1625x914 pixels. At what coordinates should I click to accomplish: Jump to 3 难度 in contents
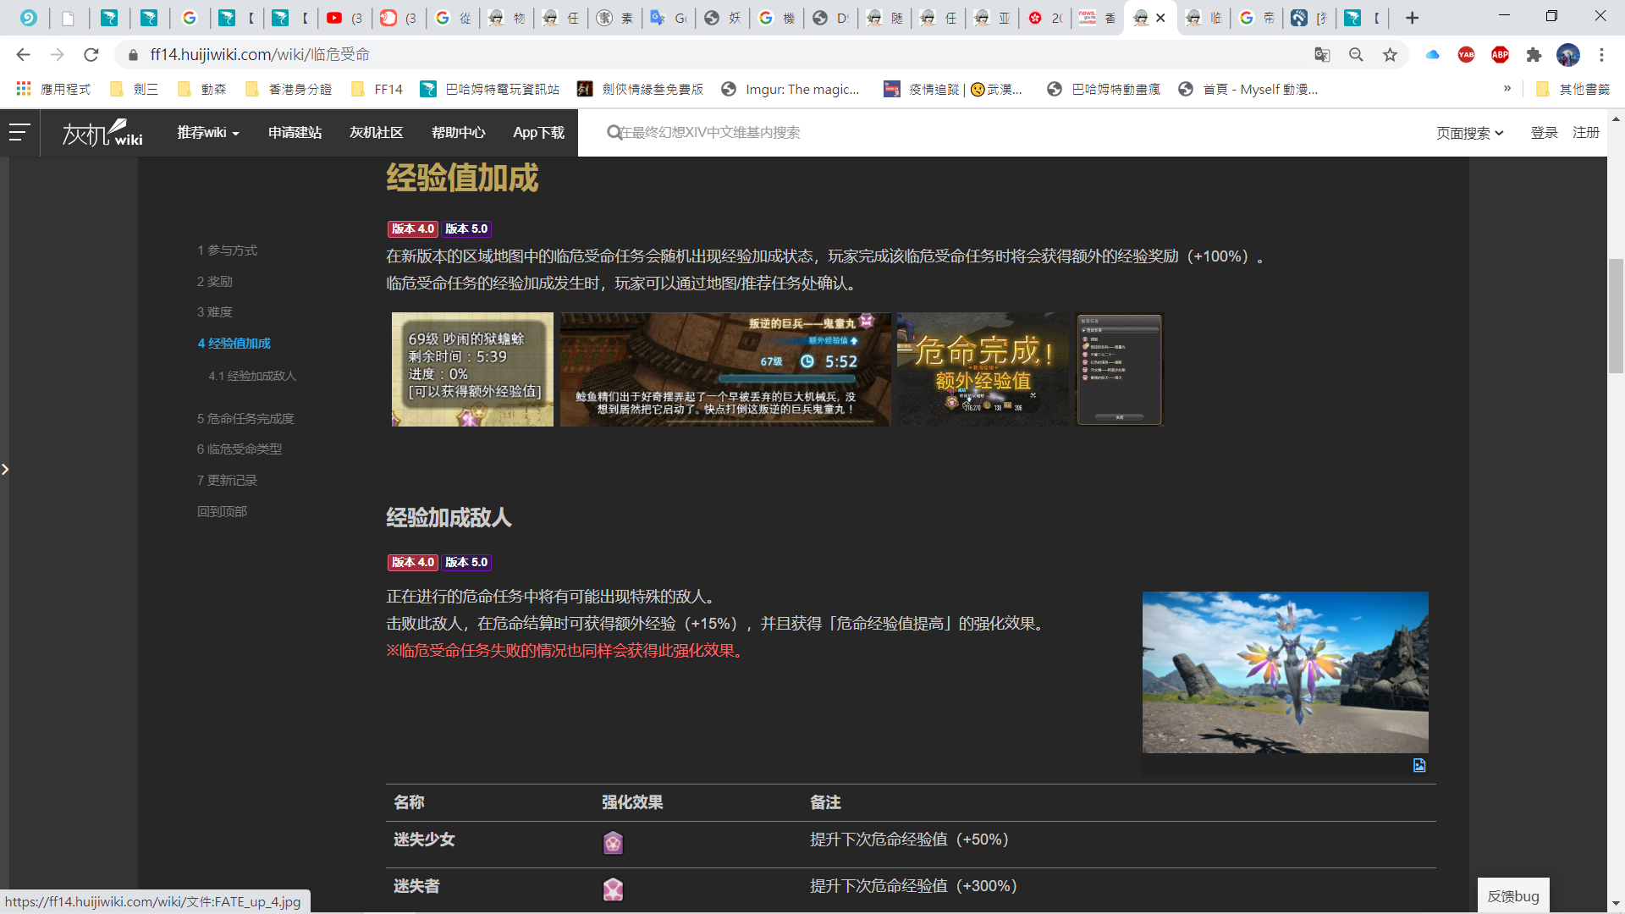pos(215,312)
